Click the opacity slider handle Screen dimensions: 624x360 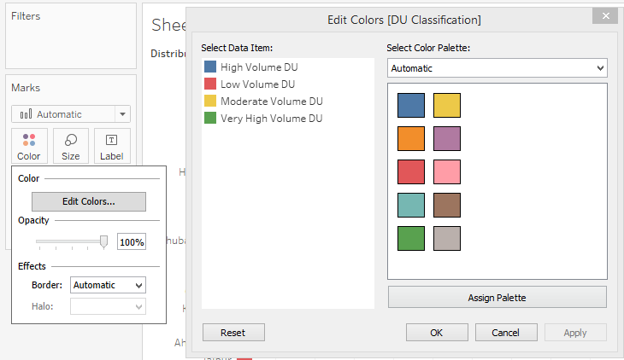104,241
